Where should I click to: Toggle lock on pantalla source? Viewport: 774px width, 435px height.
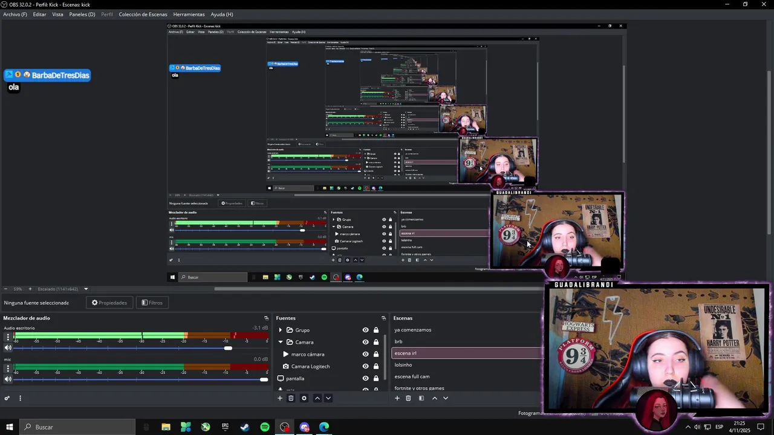[x=376, y=378]
